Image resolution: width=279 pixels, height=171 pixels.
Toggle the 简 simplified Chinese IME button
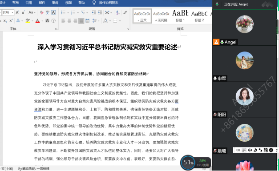click(x=266, y=150)
